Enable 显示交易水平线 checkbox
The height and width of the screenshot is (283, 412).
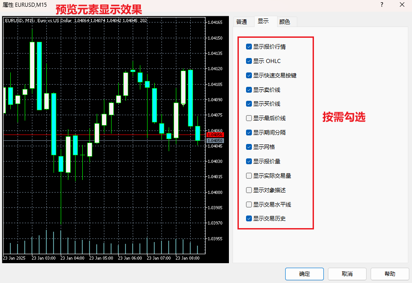(249, 204)
